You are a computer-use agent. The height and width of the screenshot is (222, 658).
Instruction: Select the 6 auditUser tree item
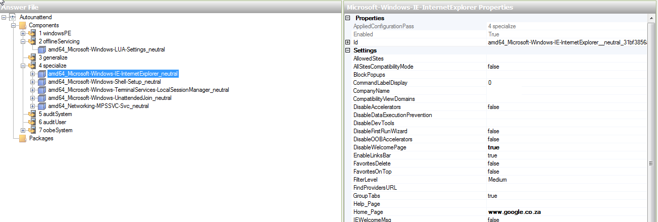tap(52, 122)
